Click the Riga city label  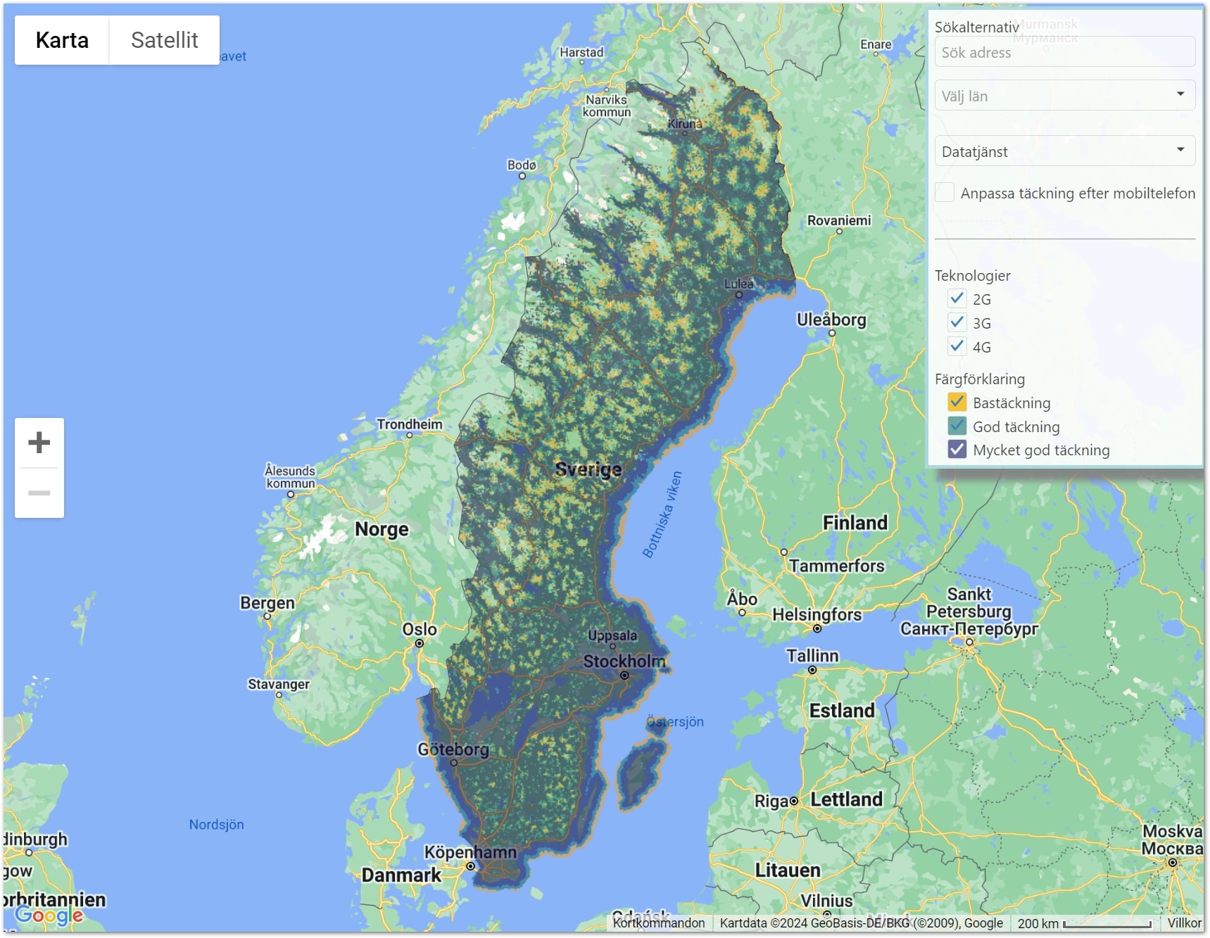tap(771, 801)
